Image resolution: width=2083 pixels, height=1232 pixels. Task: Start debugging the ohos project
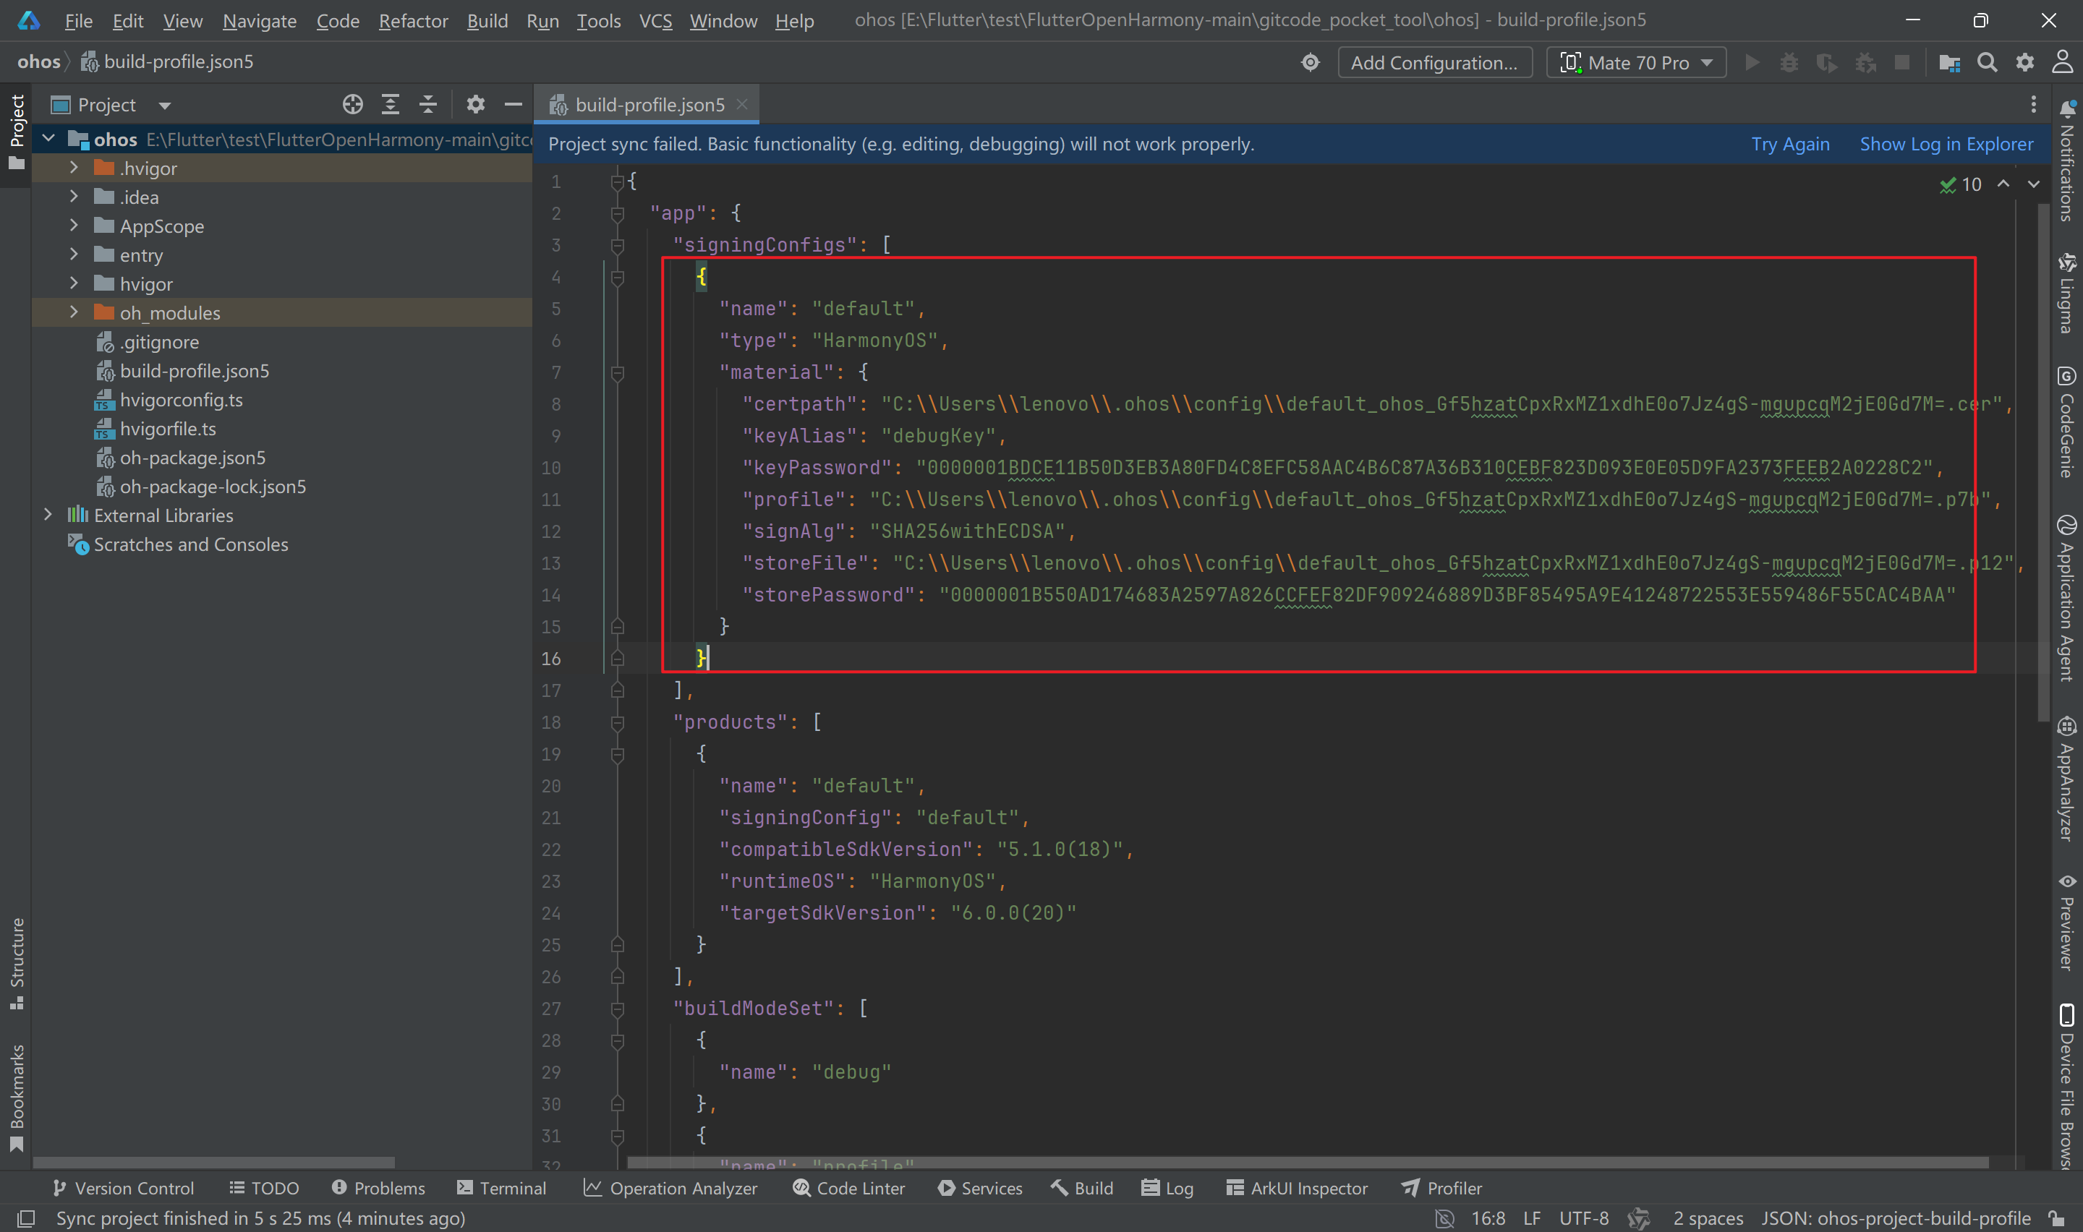pos(1789,61)
